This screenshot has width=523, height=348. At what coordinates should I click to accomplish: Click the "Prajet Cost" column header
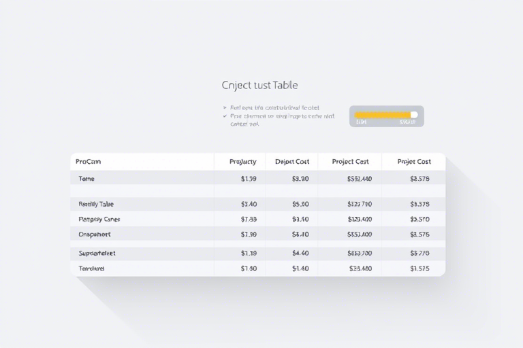pyautogui.click(x=414, y=162)
